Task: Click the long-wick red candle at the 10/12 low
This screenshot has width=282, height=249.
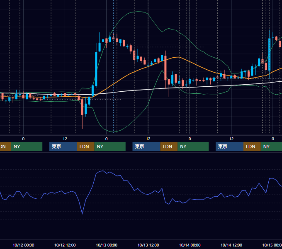Action: (82, 107)
